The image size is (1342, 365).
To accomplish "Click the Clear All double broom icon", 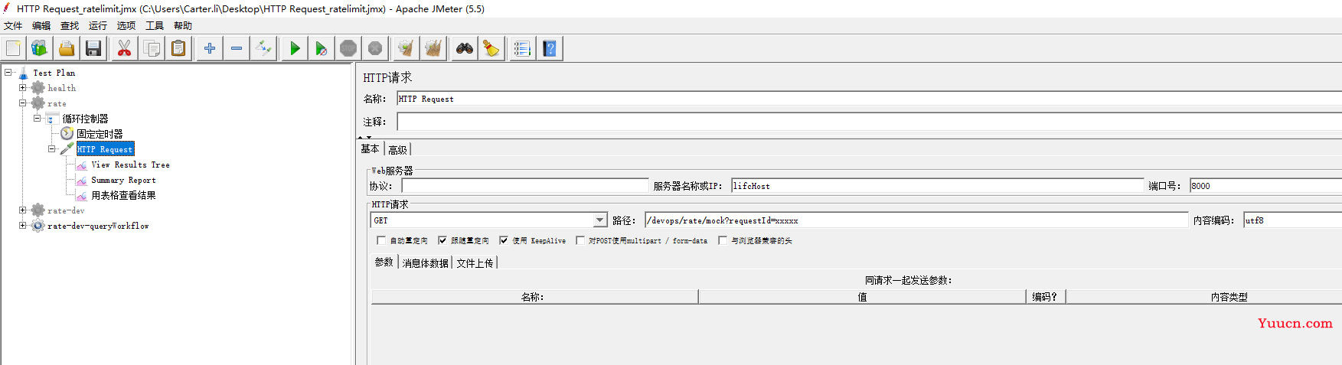I will tap(433, 48).
